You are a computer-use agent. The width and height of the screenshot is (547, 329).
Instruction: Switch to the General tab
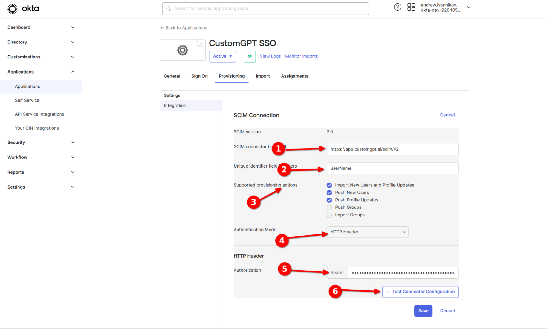(x=172, y=76)
